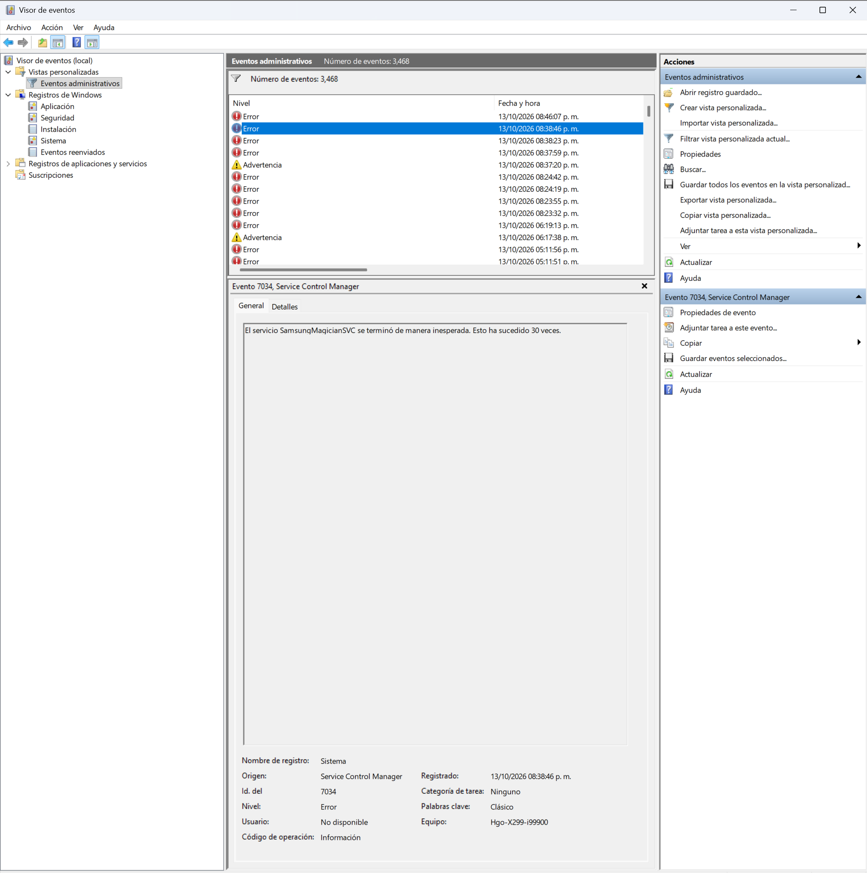Click the event list horizontal scrollbar
Screen dimensions: 867x873
point(303,270)
